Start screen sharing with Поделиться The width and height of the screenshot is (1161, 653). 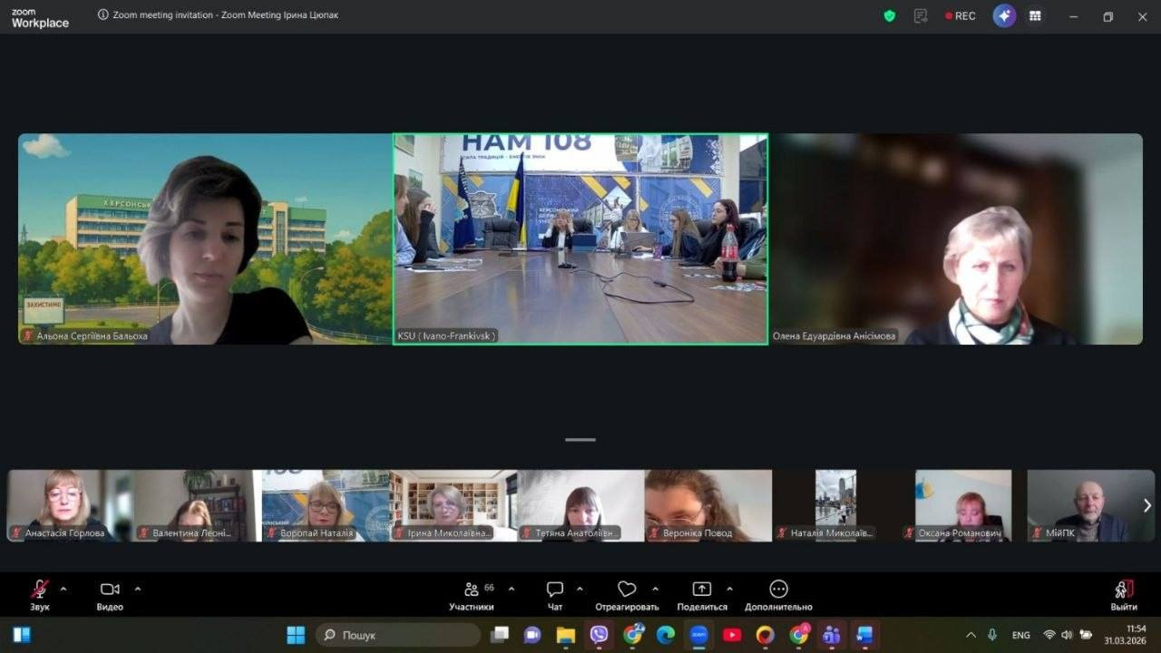[702, 595]
